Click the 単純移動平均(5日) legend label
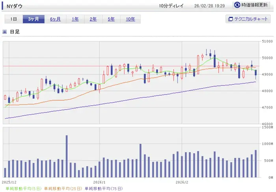Viewport: 276px width, 192px height. pyautogui.click(x=22, y=188)
